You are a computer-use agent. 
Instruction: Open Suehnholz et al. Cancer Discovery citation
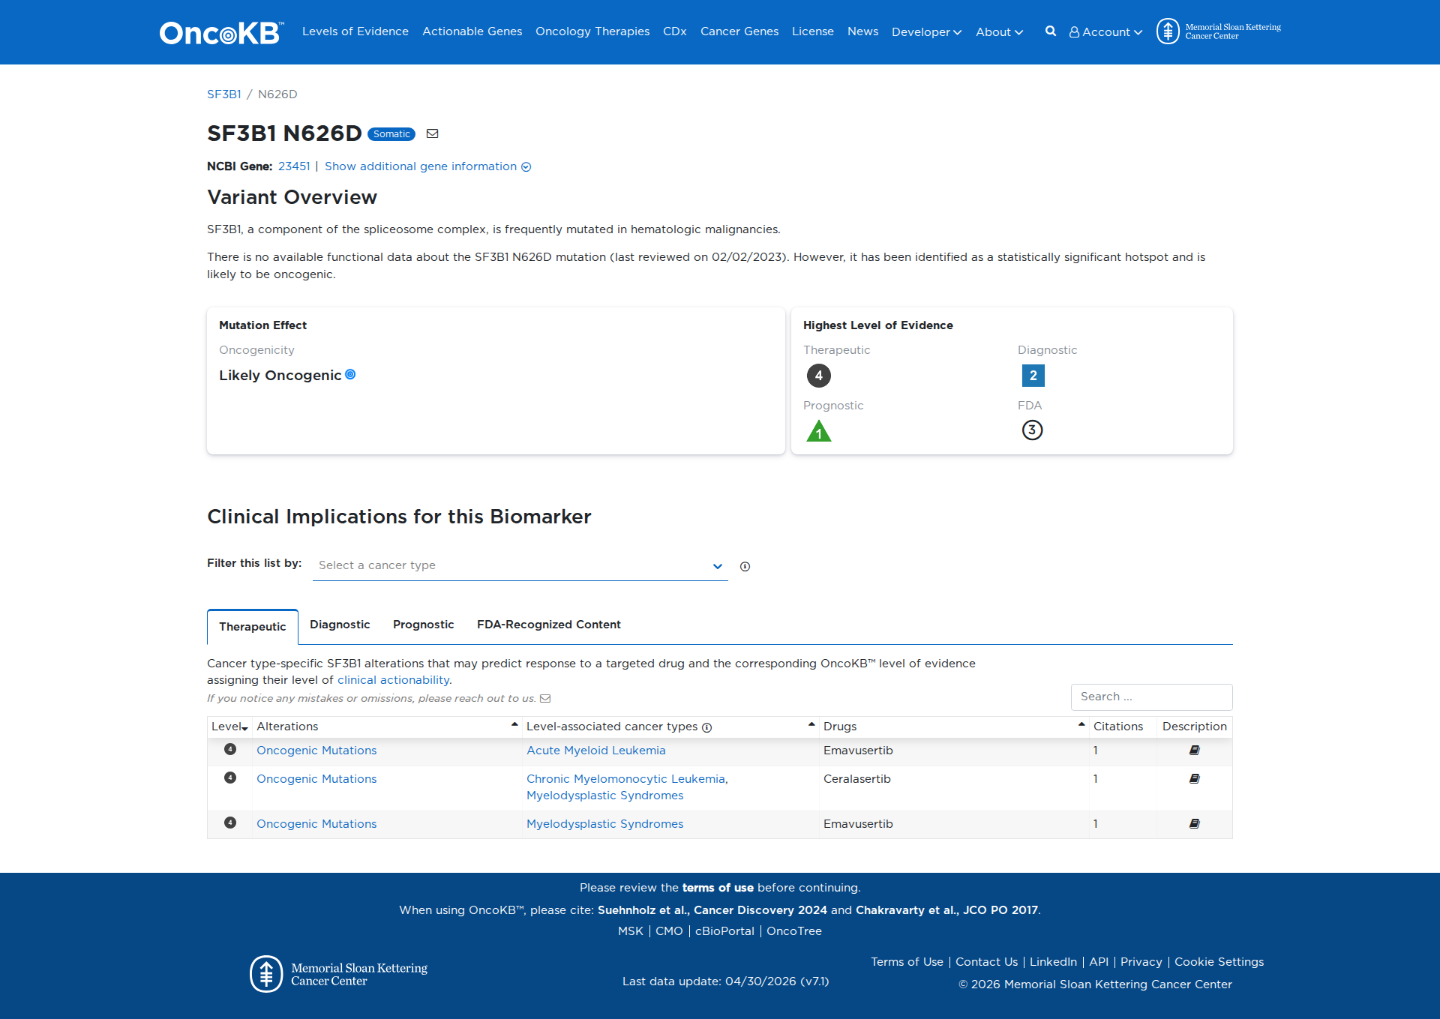pyautogui.click(x=712, y=910)
